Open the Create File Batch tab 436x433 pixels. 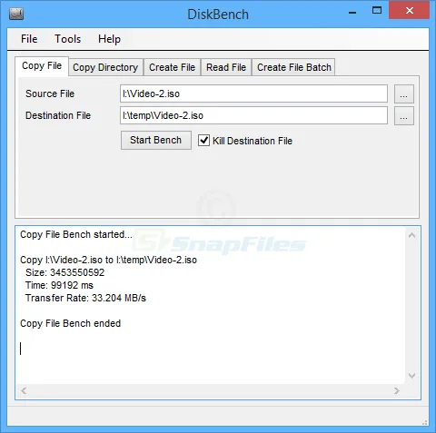pyautogui.click(x=294, y=67)
